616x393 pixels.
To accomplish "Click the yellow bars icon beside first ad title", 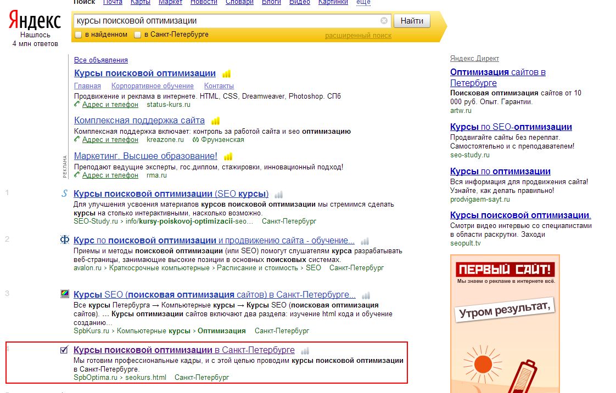I will click(x=226, y=74).
